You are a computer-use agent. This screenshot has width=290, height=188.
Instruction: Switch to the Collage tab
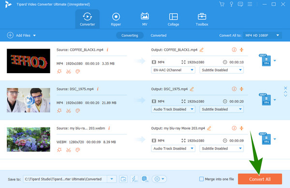(174, 19)
